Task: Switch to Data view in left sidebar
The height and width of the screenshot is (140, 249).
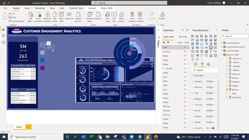Action: click(x=4, y=36)
